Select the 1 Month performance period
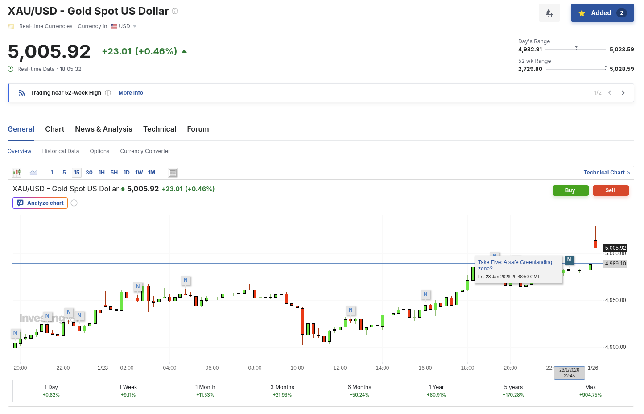The height and width of the screenshot is (414, 644). (205, 391)
